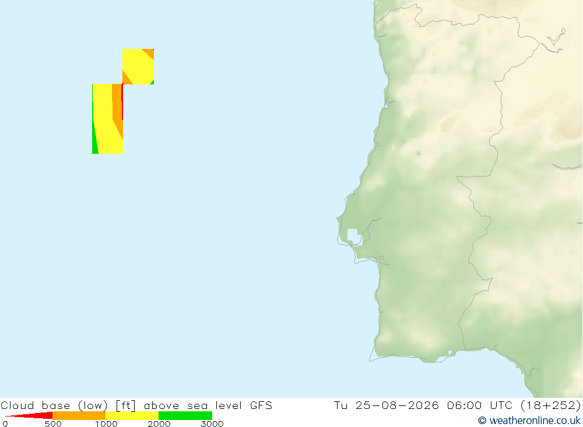Click the weatheronline.co.uk copyright text
Viewport: 583px width, 427px height.
point(529,421)
